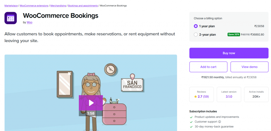
Task: Click the Active installs label
Action: coord(256,92)
